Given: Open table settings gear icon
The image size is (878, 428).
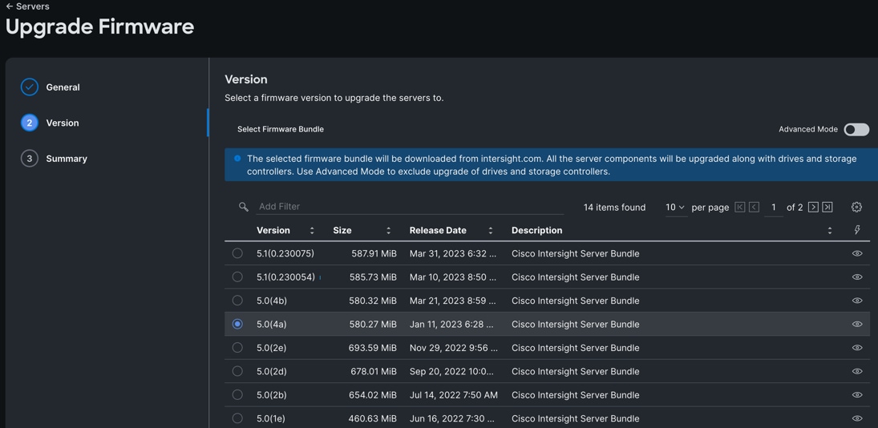Looking at the screenshot, I should tap(856, 207).
